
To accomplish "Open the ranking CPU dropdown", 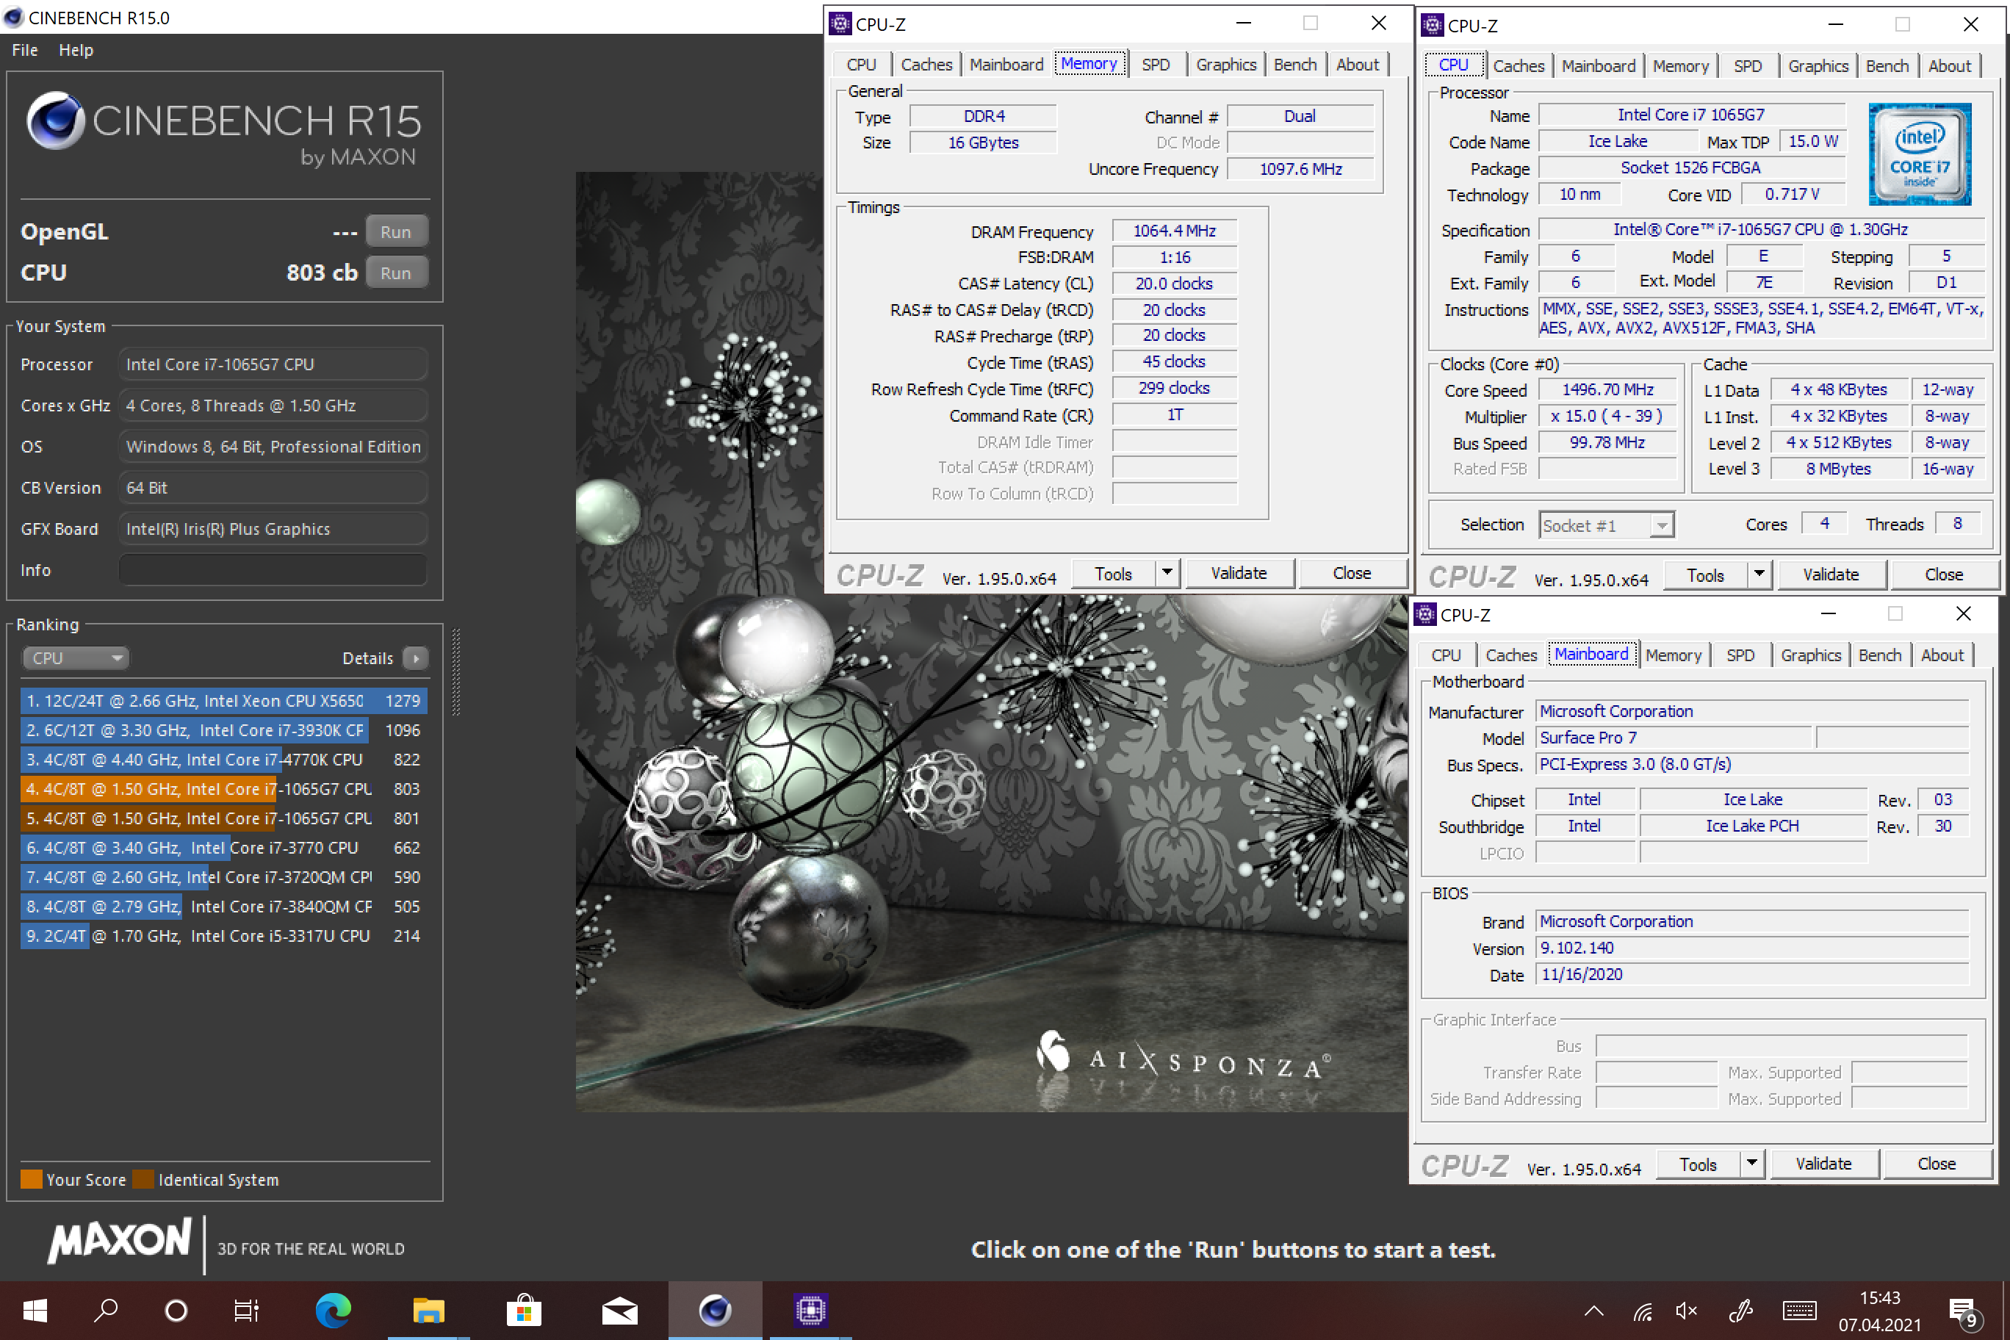I will click(75, 658).
